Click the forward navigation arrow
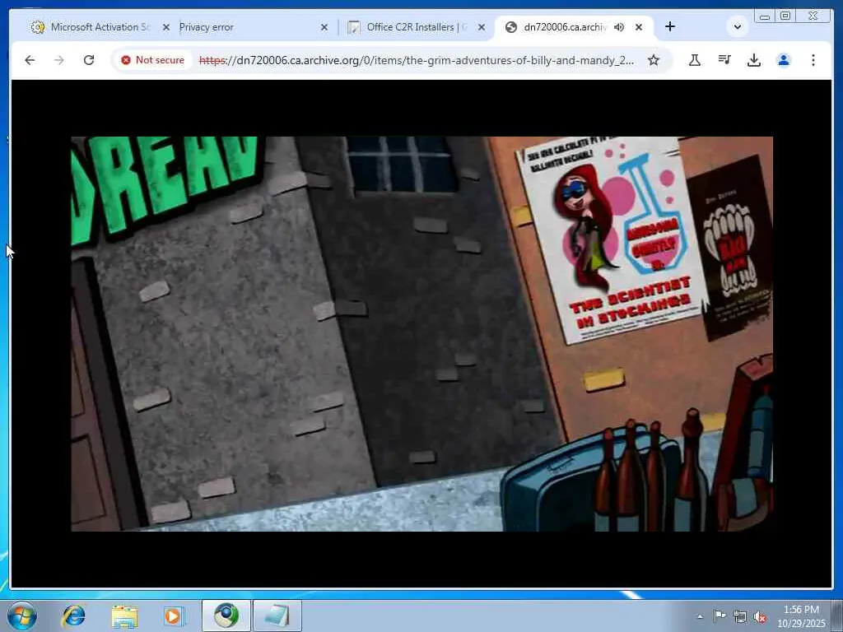The width and height of the screenshot is (843, 632). pyautogui.click(x=59, y=60)
